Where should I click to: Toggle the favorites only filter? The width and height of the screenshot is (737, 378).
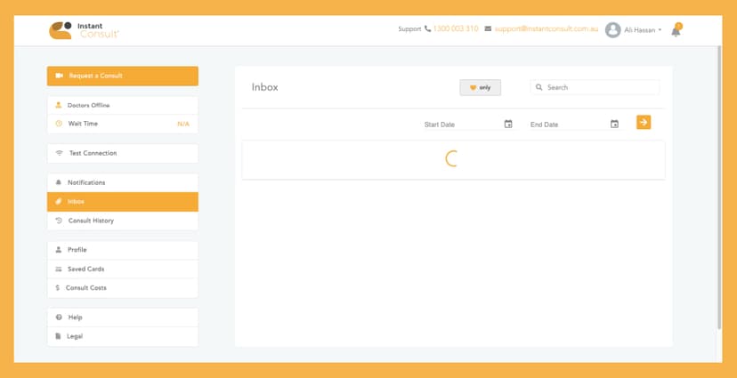(480, 88)
